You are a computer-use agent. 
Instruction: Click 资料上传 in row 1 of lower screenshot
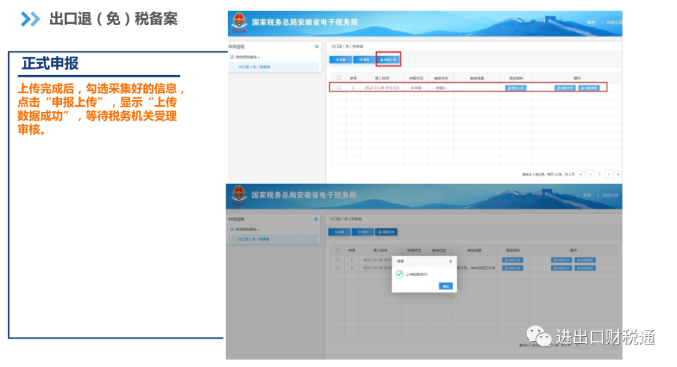(x=513, y=260)
